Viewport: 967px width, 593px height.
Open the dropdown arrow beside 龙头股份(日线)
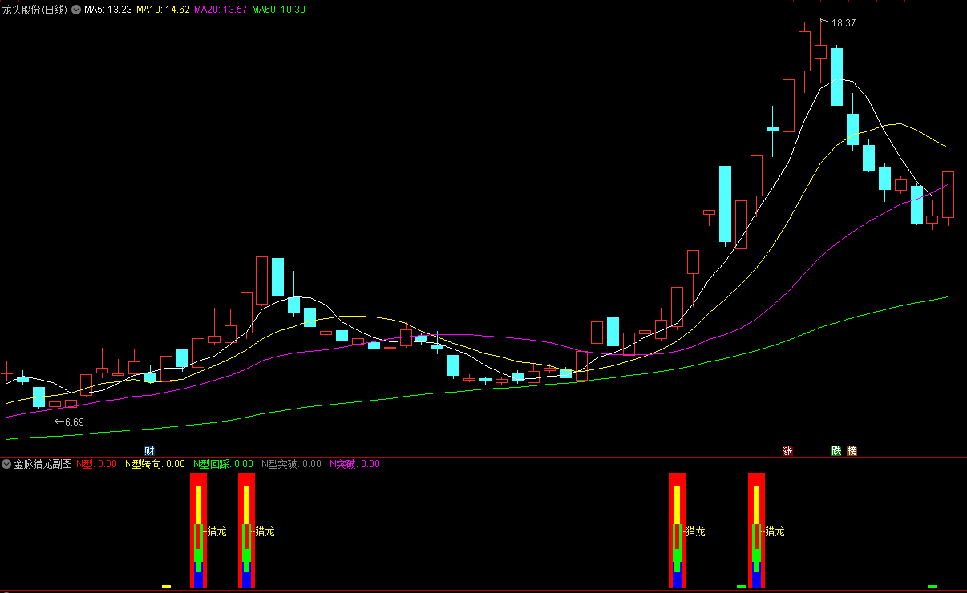(76, 10)
